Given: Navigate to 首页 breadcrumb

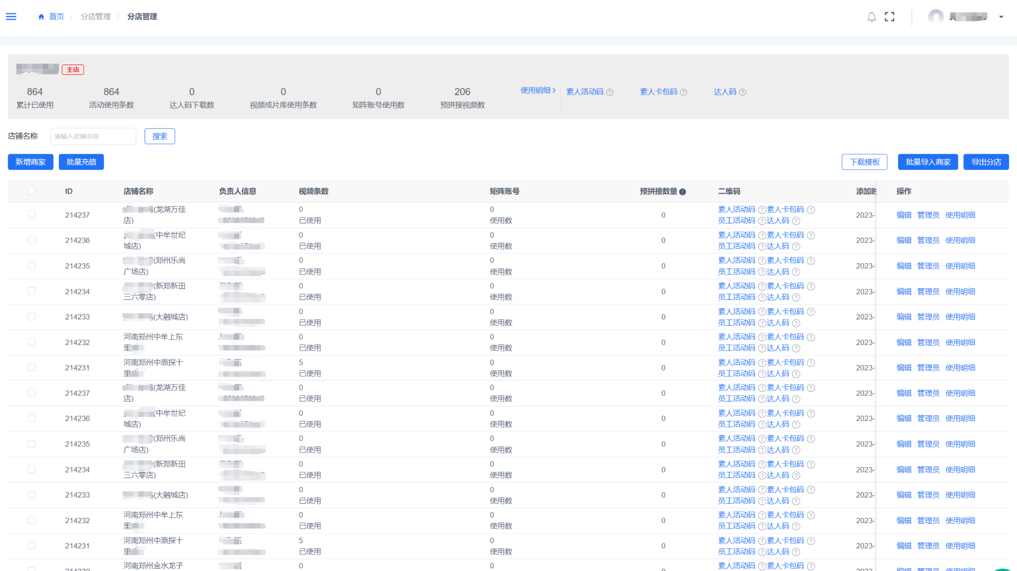Looking at the screenshot, I should pos(57,17).
